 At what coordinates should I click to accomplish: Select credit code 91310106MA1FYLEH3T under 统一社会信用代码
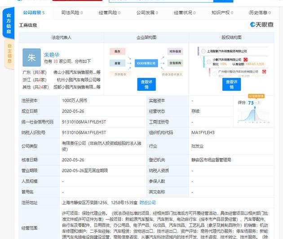coord(84,122)
